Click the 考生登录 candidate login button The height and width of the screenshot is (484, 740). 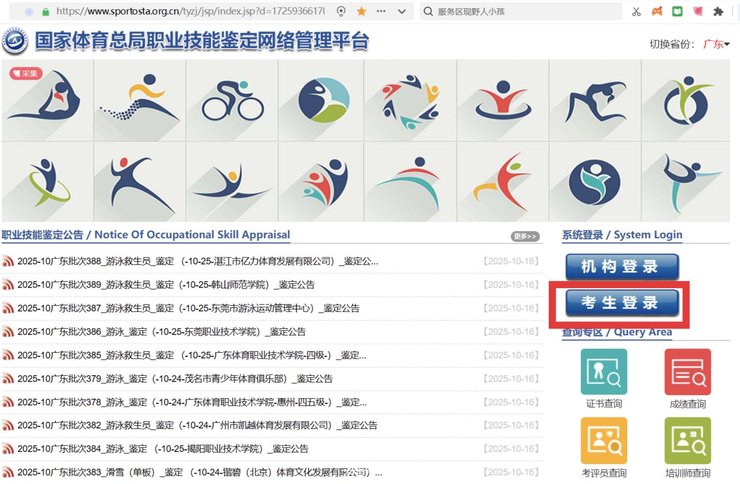pyautogui.click(x=621, y=303)
